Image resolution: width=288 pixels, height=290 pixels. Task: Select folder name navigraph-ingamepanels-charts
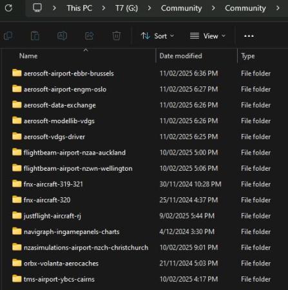point(72,232)
